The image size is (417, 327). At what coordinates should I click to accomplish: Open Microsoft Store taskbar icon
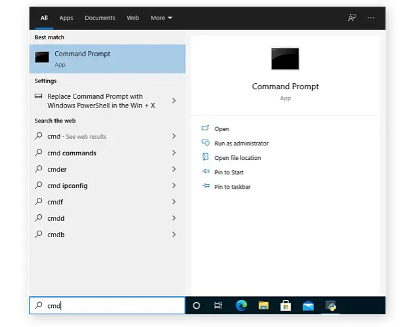[x=286, y=305]
